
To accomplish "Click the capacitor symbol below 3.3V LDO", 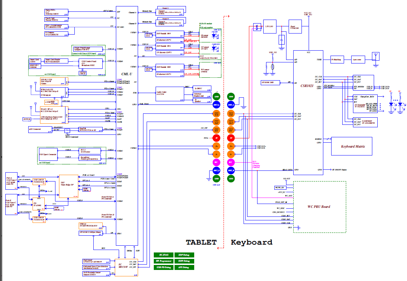I will tap(281, 38).
